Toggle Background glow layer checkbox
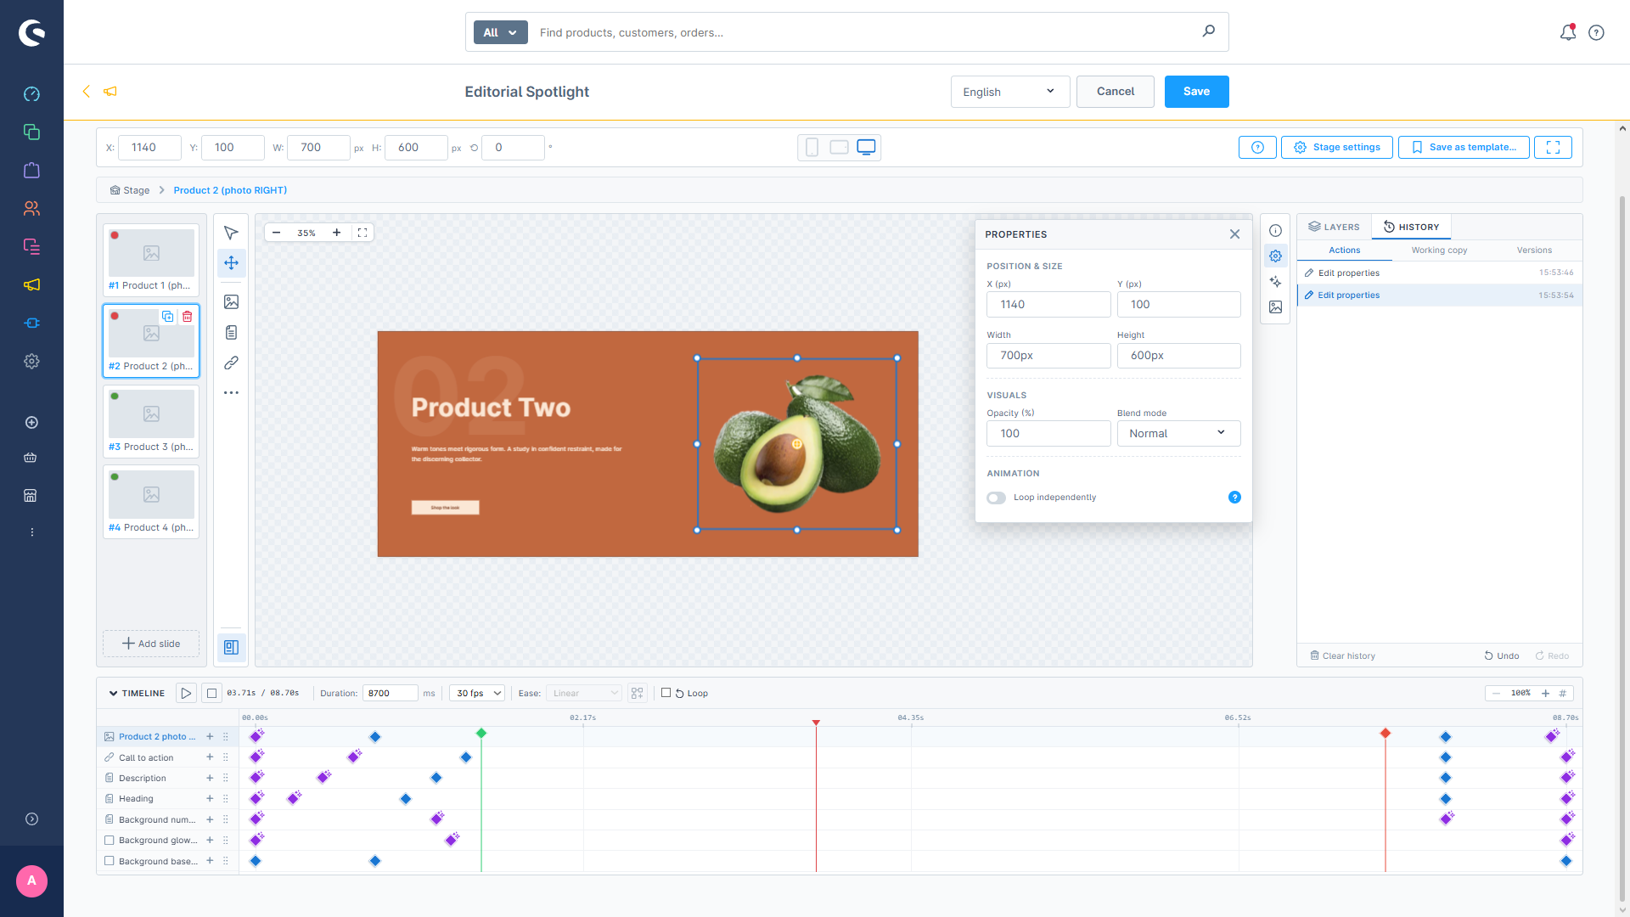The width and height of the screenshot is (1630, 917). pyautogui.click(x=109, y=841)
